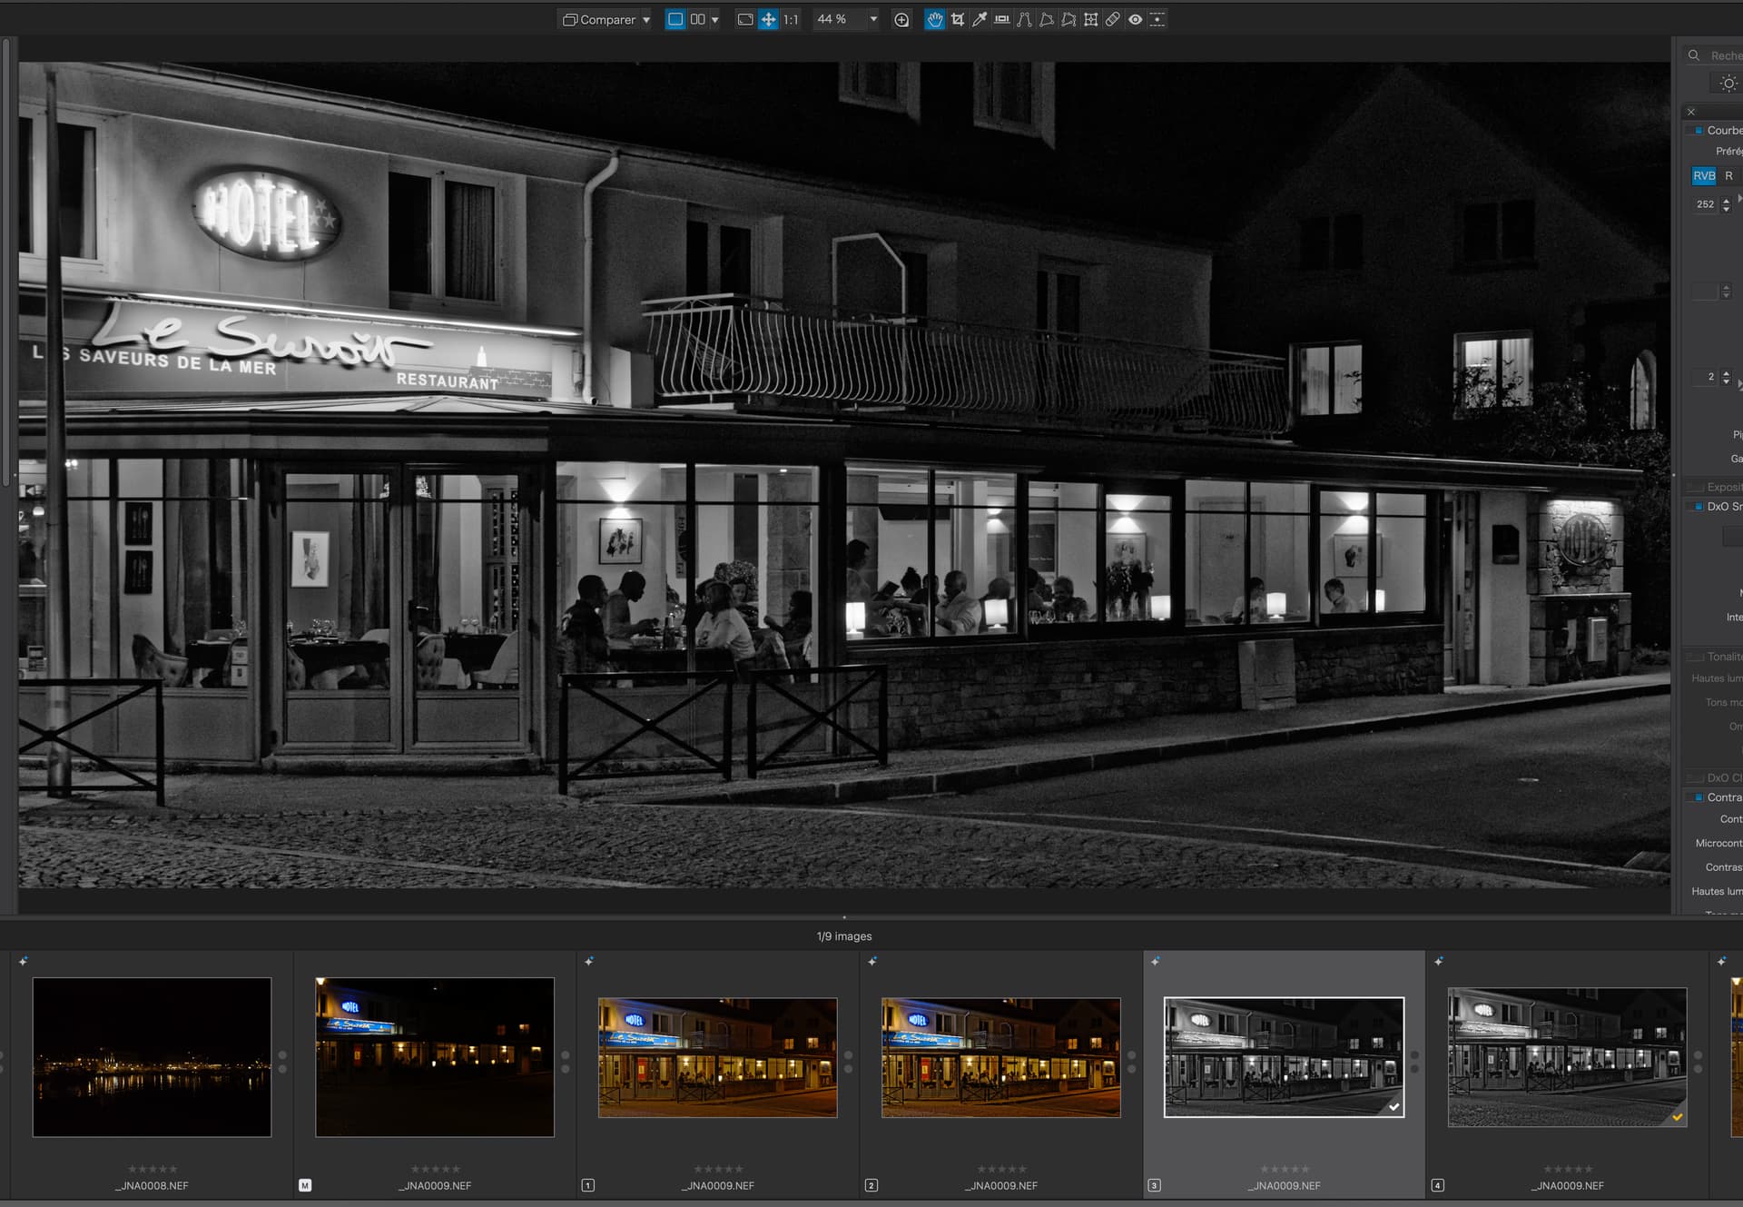Toggle the Exposition correction switch
The image size is (1743, 1207).
coord(1696,488)
